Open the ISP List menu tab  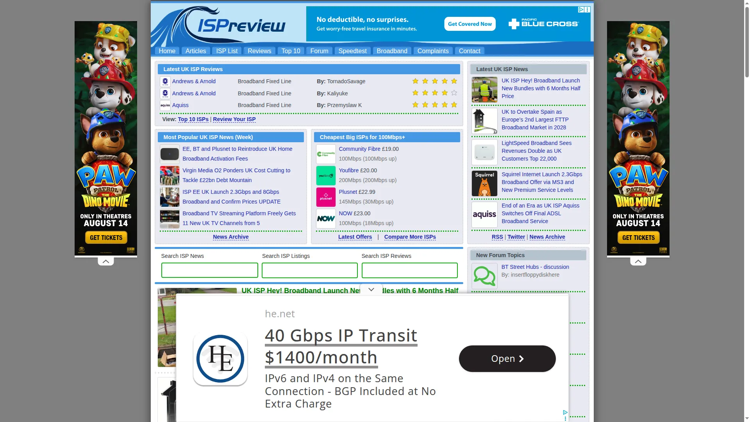(x=227, y=51)
